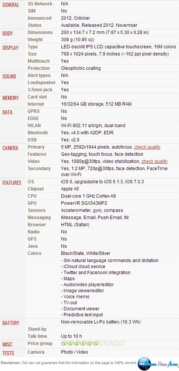Click the Loudspeaker label in Sound
Viewport: 179px width, 371px height.
(42, 83)
